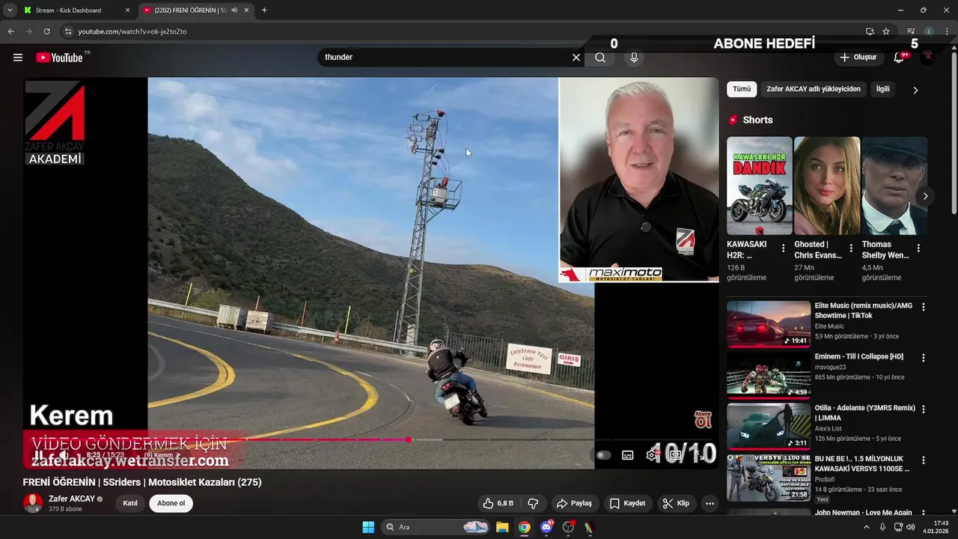Show hidden system tray icons
958x539 pixels.
pyautogui.click(x=867, y=527)
